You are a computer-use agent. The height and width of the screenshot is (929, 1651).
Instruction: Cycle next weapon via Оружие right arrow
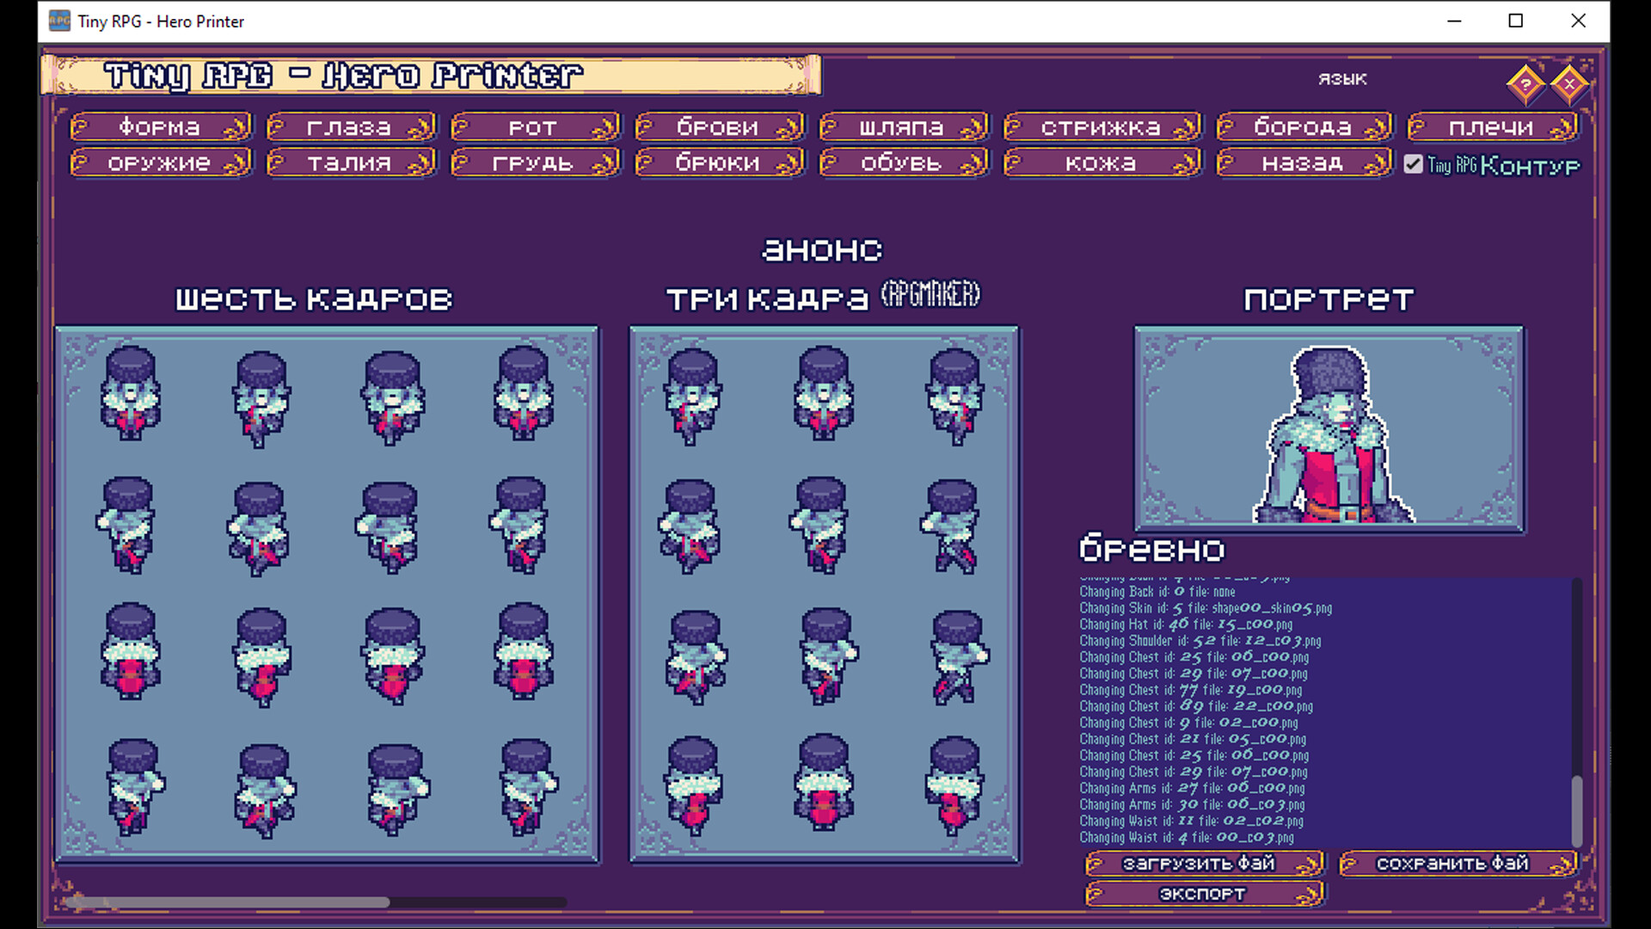tap(234, 162)
